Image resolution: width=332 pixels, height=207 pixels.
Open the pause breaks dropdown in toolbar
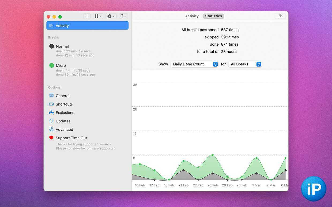coord(98,16)
